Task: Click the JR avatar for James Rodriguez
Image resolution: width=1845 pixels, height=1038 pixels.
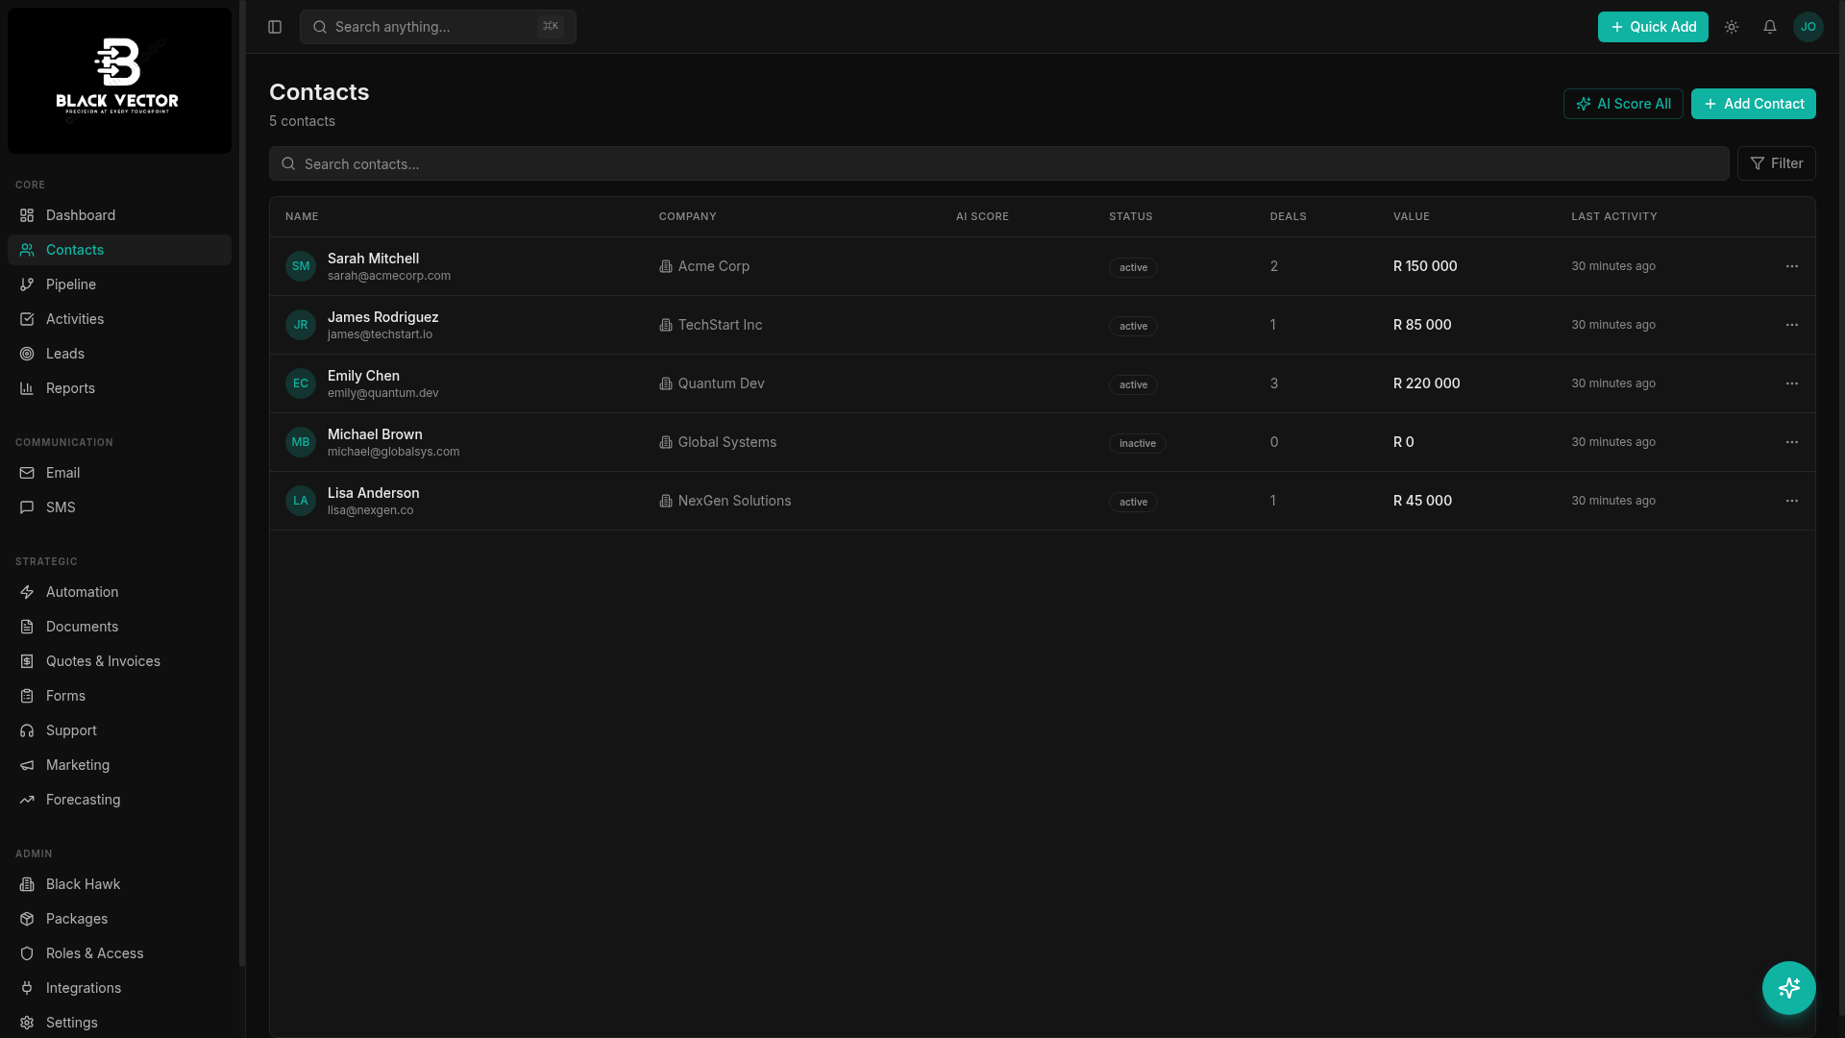Action: [x=301, y=325]
